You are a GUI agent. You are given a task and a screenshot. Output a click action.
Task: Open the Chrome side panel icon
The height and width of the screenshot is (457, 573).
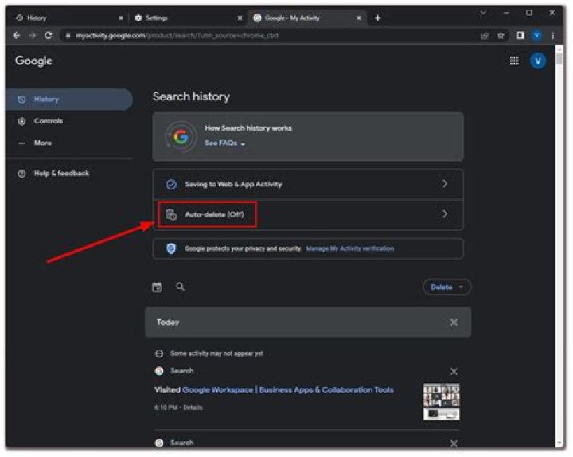coord(520,35)
